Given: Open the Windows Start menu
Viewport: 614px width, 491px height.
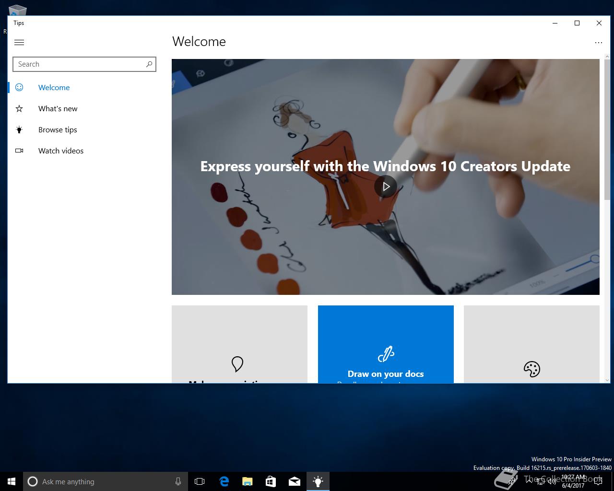Looking at the screenshot, I should point(12,481).
